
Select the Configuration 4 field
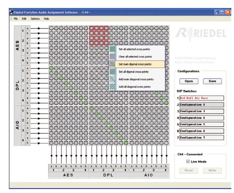tap(202, 118)
